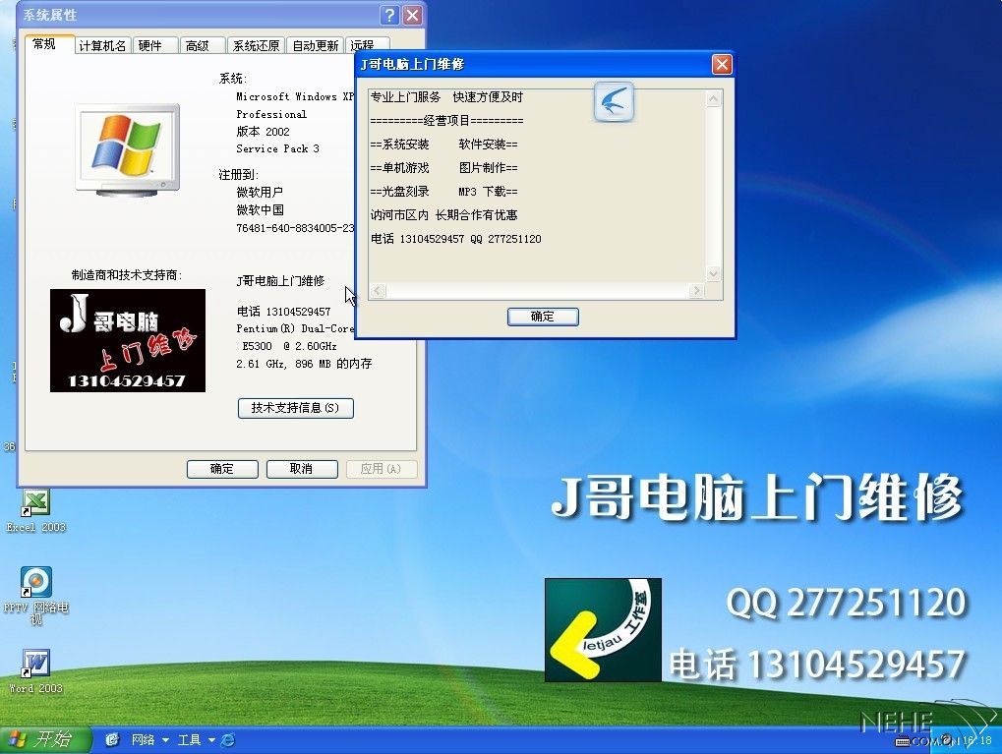Click the E5300 @ 2.60GHz text
This screenshot has width=1002, height=754.
coord(289,346)
